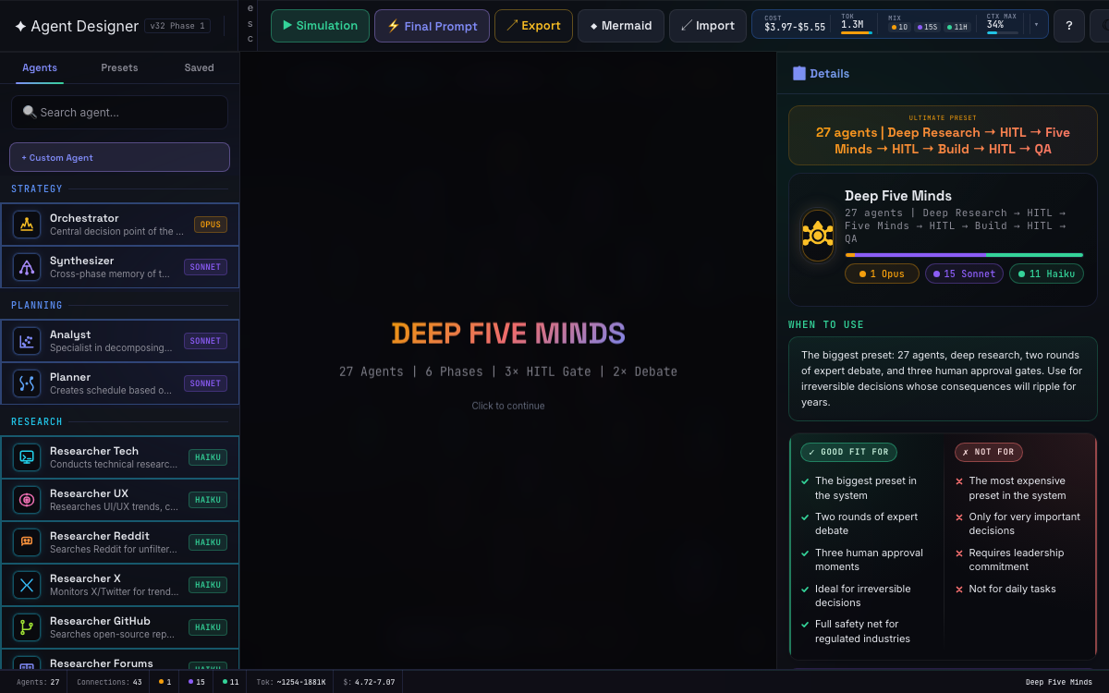This screenshot has width=1109, height=693.
Task: Open the Details panel tab
Action: click(x=821, y=73)
